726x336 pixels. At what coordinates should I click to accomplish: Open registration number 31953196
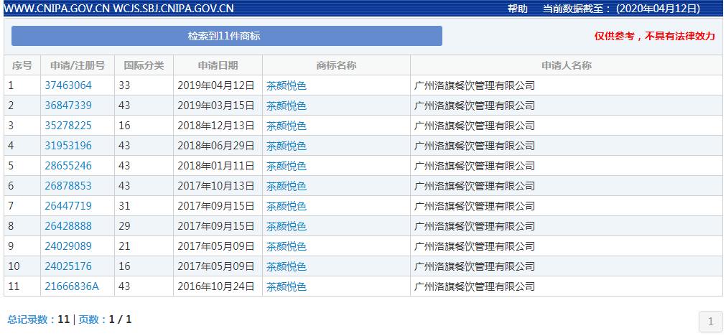(x=68, y=146)
